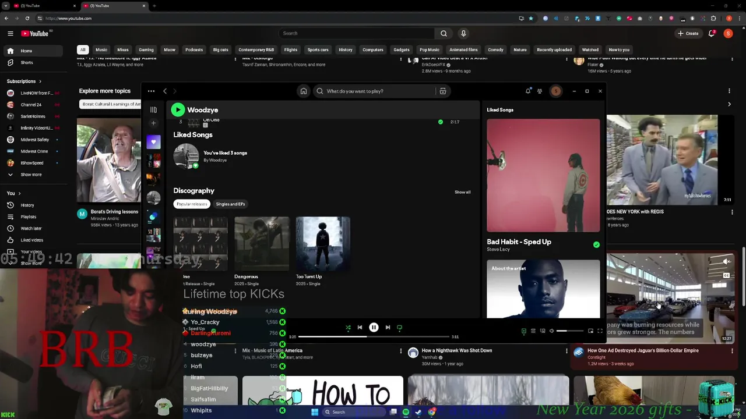Image resolution: width=746 pixels, height=419 pixels.
Task: Adjust the Spotify volume slider
Action: [x=570, y=331]
